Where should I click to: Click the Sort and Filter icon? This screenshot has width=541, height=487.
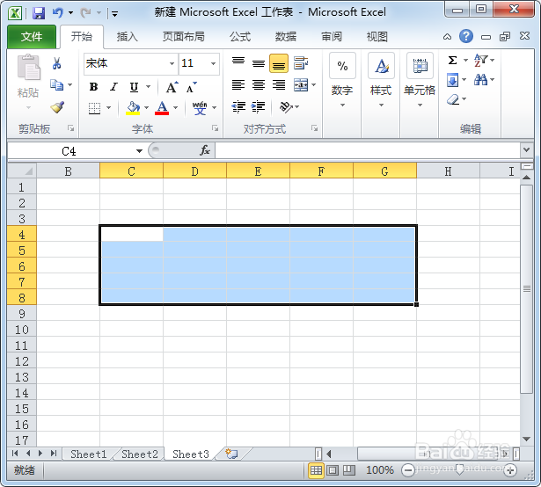[x=480, y=61]
